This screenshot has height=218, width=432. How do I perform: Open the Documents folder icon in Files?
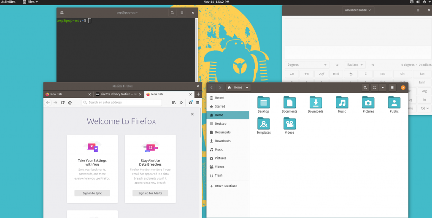289,102
